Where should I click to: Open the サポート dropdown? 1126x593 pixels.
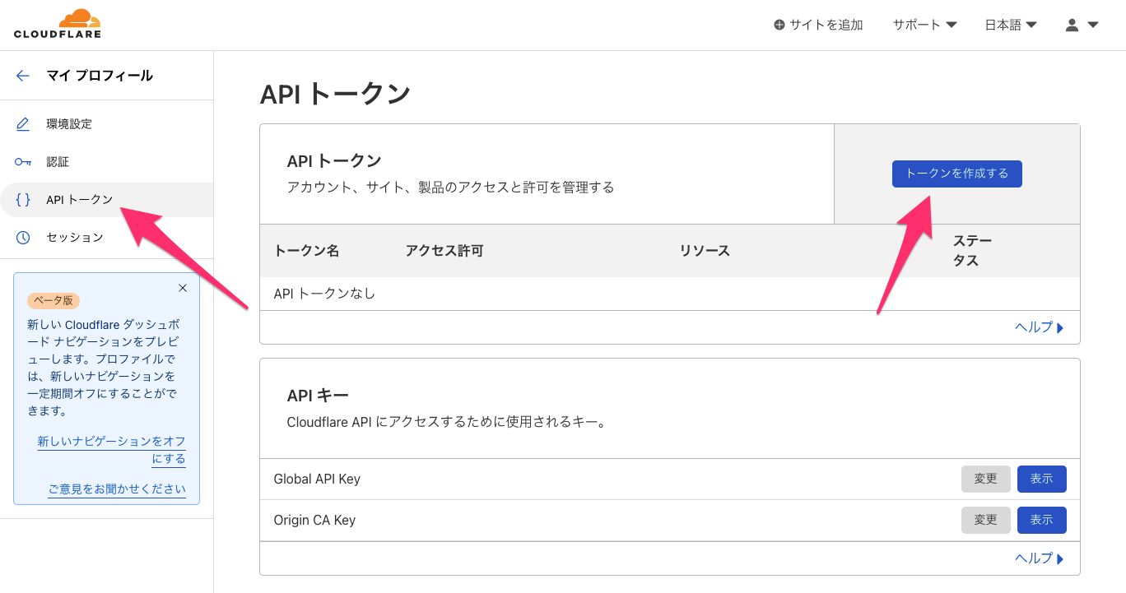point(924,25)
